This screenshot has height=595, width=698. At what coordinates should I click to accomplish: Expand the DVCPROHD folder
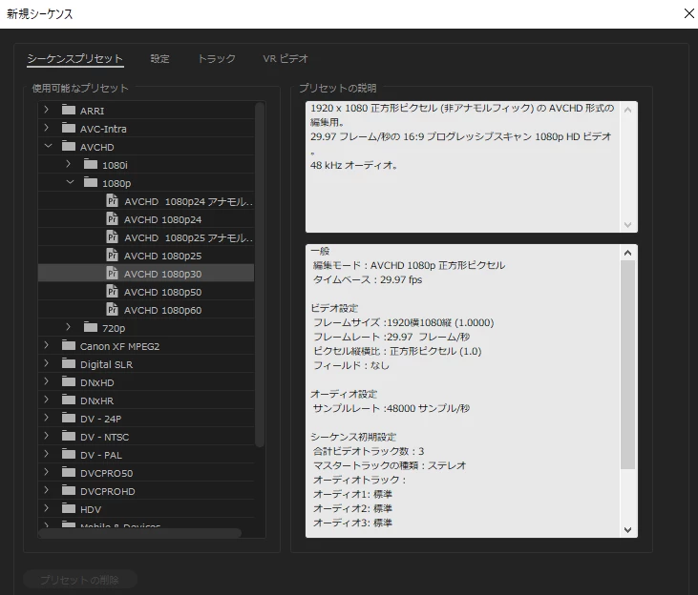(x=47, y=490)
